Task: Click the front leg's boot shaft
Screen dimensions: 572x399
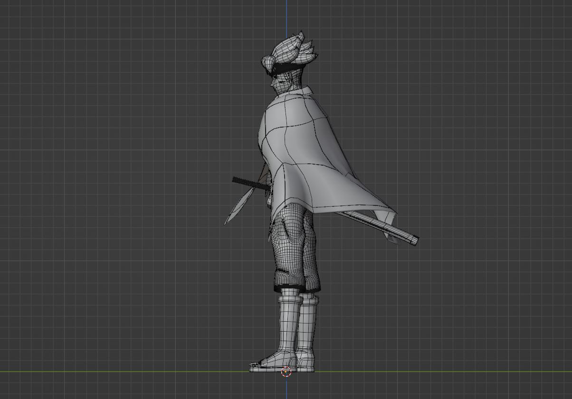Action: 288,323
